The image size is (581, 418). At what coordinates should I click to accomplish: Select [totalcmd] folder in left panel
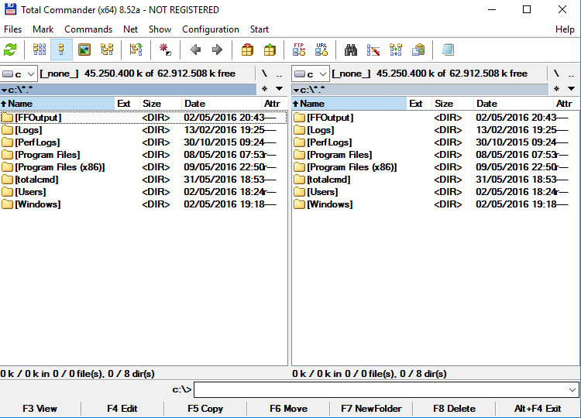(143, 180)
